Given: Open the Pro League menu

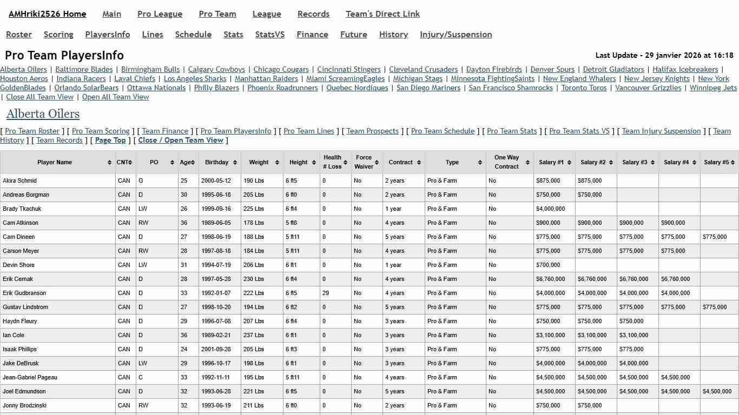Looking at the screenshot, I should 160,14.
